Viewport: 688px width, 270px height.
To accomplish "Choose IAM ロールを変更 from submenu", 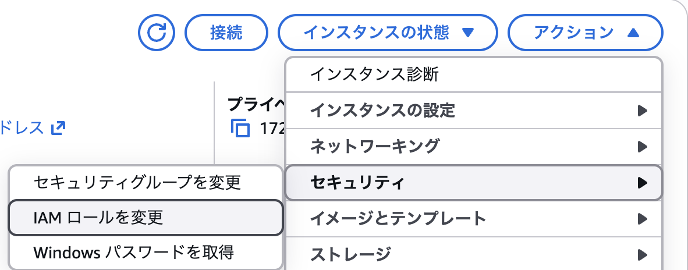I will (98, 217).
